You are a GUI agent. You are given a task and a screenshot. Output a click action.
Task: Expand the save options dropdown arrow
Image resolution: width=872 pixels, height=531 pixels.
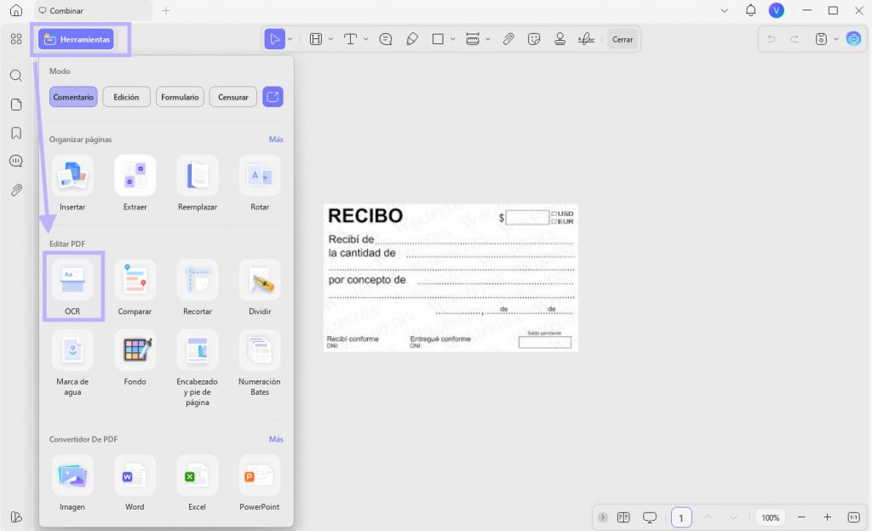click(x=836, y=39)
